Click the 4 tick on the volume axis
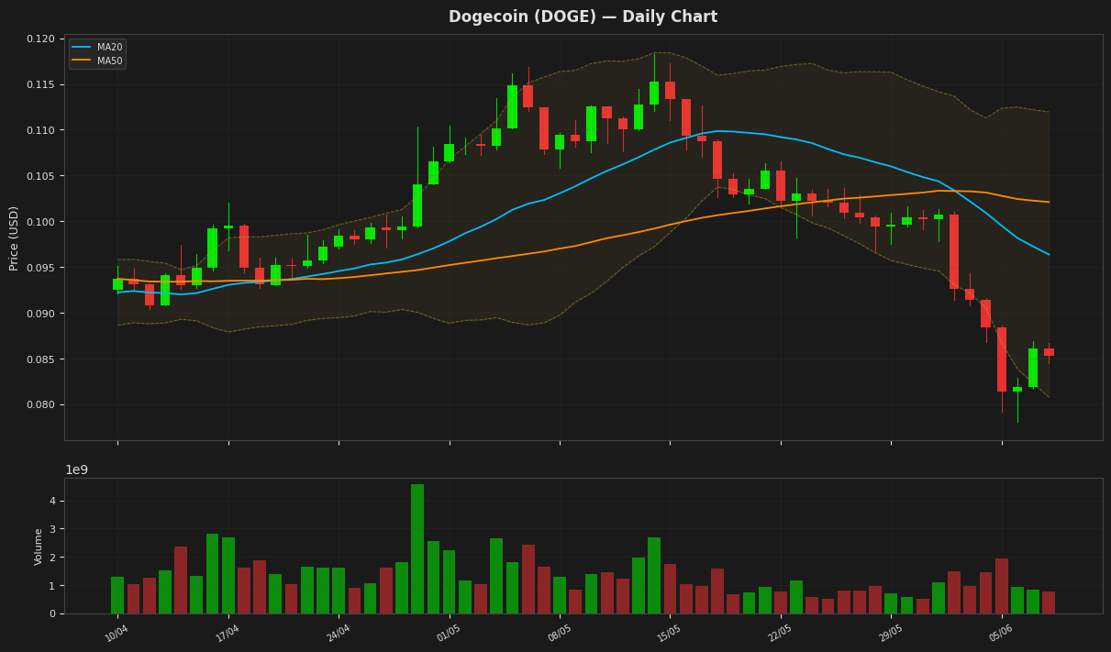 53,501
